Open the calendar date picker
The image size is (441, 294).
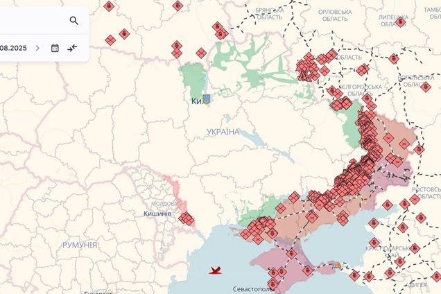pos(55,48)
